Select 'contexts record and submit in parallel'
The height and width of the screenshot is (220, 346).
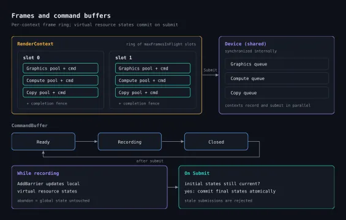pos(268,105)
